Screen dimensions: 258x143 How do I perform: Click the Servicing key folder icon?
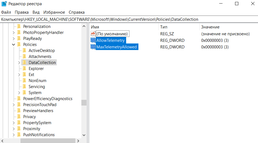point(25,87)
